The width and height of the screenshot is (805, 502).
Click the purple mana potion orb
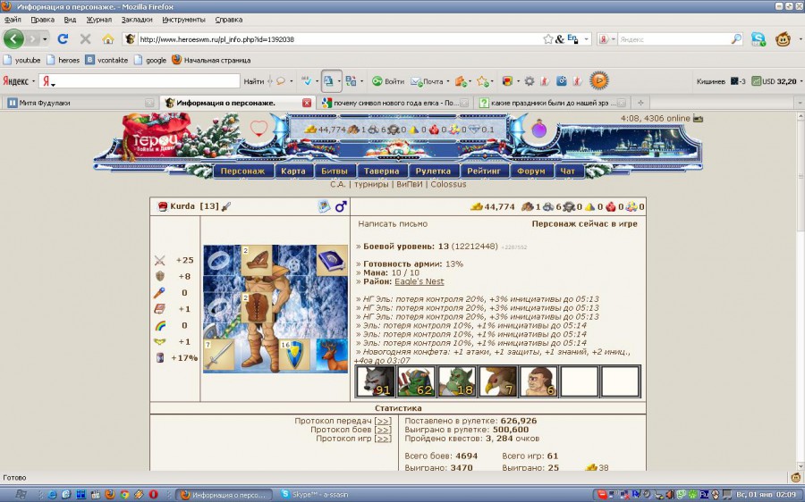click(x=540, y=130)
